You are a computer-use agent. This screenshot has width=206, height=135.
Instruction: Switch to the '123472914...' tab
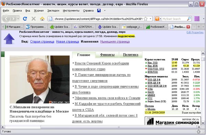84,27
